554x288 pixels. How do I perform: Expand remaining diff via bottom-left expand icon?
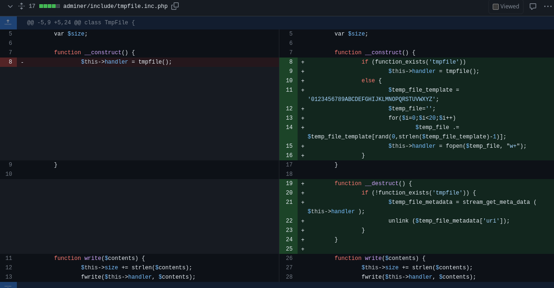click(8, 285)
